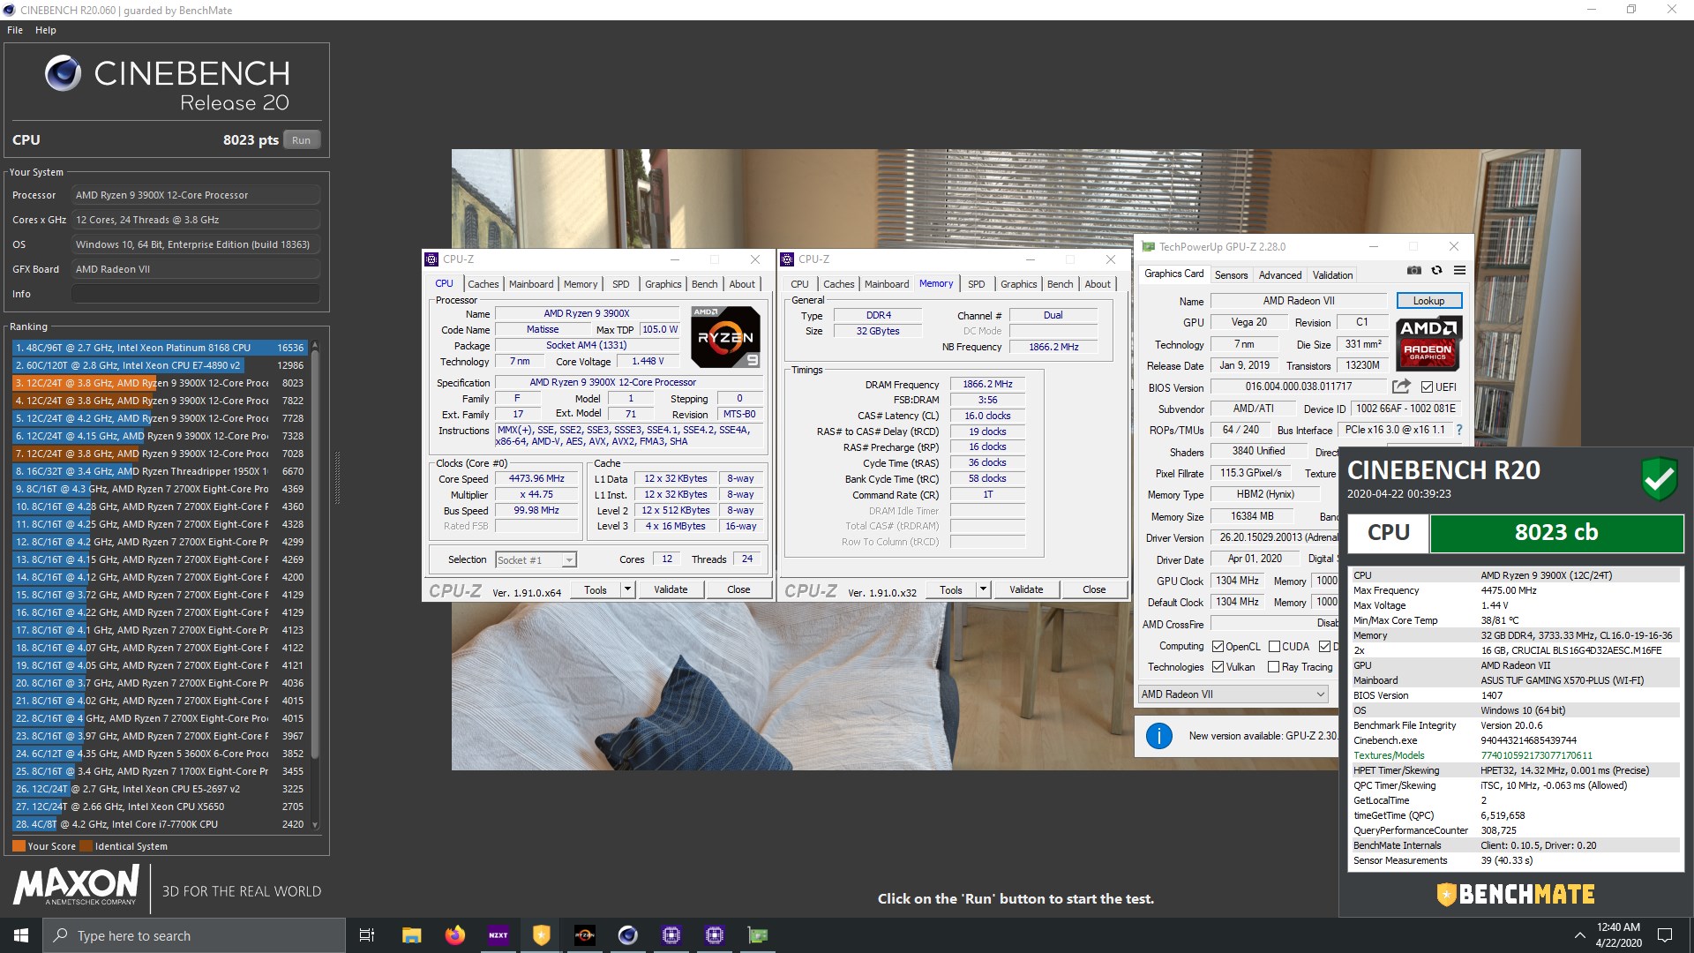Switch to first CPU-Z taskbar icon
This screenshot has width=1694, height=953.
pyautogui.click(x=671, y=935)
